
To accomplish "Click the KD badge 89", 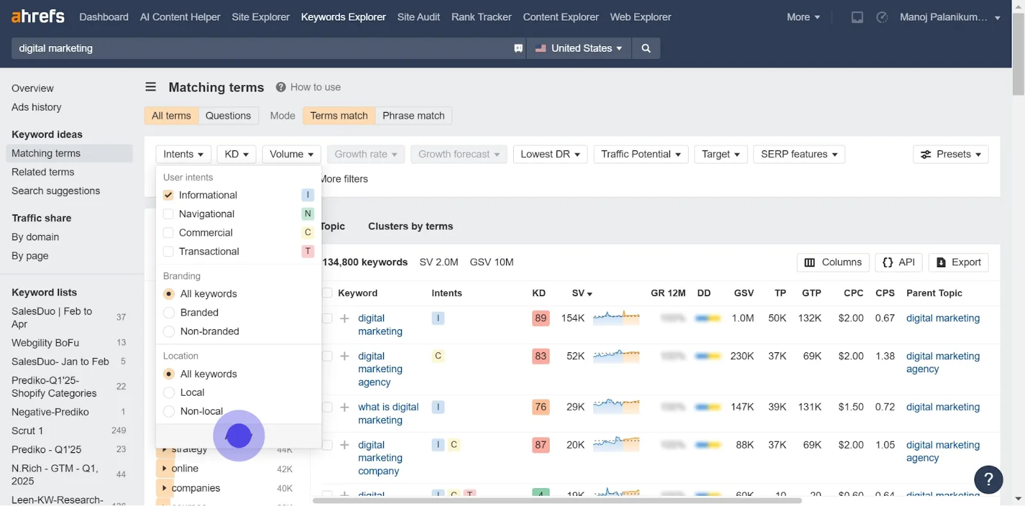I will [x=541, y=318].
